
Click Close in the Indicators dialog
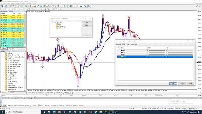pos(87,35)
